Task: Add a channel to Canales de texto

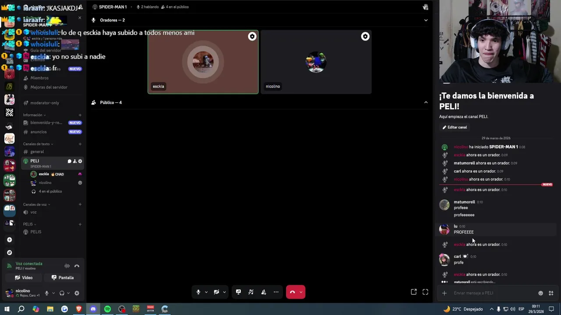Action: (80, 144)
